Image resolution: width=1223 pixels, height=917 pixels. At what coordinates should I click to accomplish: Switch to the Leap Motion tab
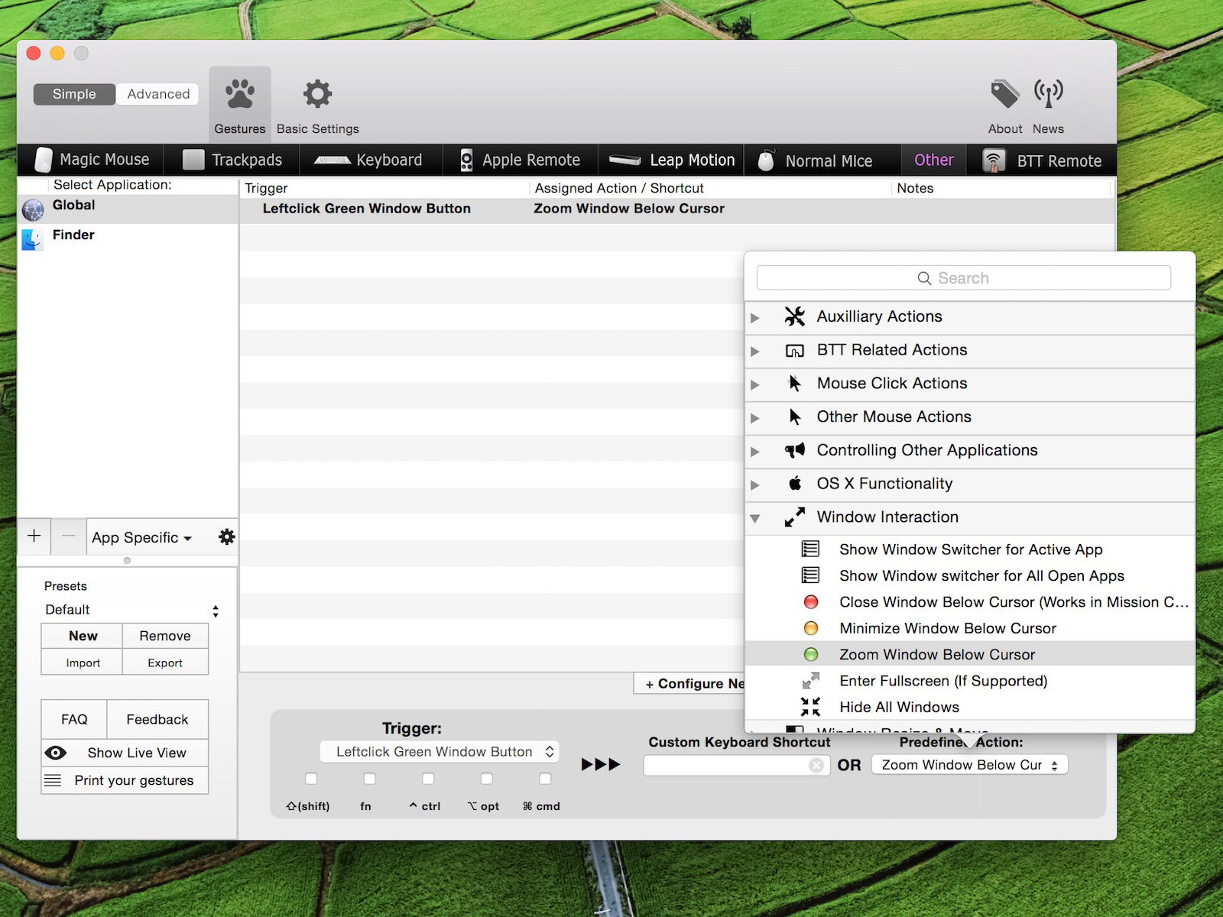click(672, 160)
